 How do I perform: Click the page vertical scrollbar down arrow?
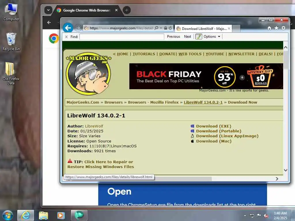[285, 170]
